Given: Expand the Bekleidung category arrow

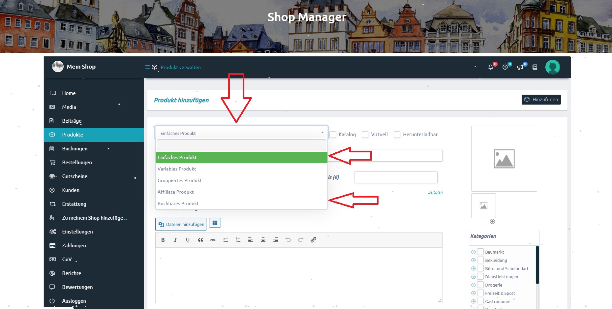Looking at the screenshot, I should click(x=474, y=260).
